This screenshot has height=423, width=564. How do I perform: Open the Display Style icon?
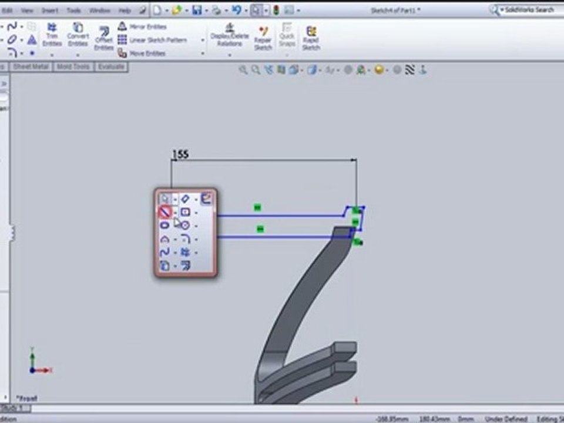[312, 70]
